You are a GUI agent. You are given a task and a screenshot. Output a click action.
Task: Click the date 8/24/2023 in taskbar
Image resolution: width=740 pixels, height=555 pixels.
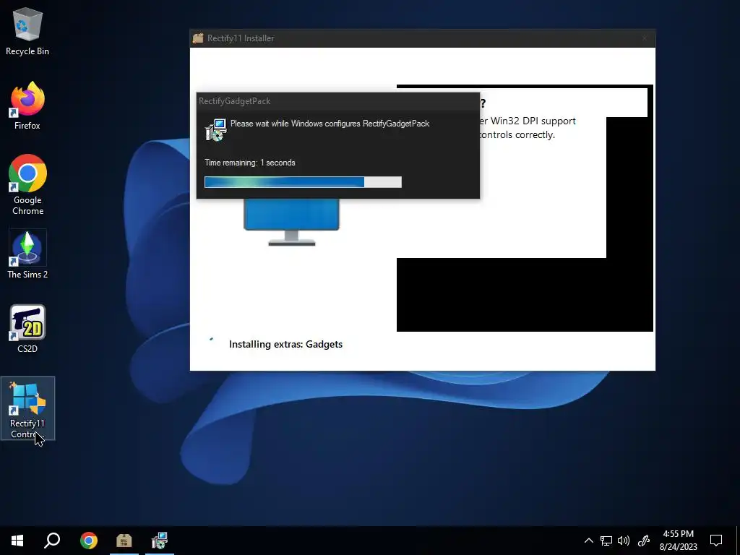pyautogui.click(x=678, y=547)
